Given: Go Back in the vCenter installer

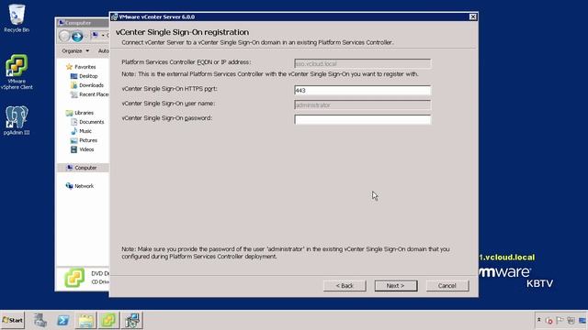Looking at the screenshot, I should [x=345, y=286].
